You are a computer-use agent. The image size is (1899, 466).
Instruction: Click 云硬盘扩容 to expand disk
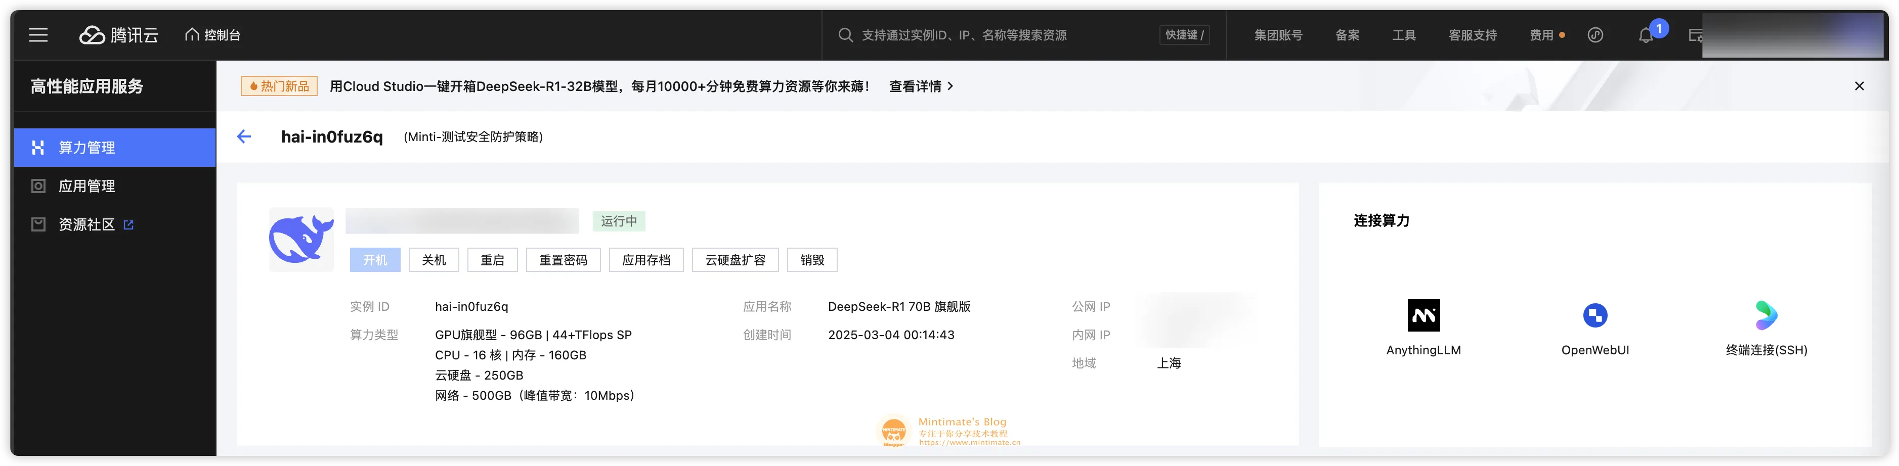coord(735,259)
